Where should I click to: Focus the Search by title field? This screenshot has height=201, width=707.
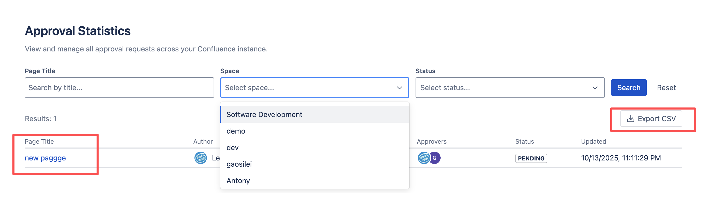(x=119, y=88)
